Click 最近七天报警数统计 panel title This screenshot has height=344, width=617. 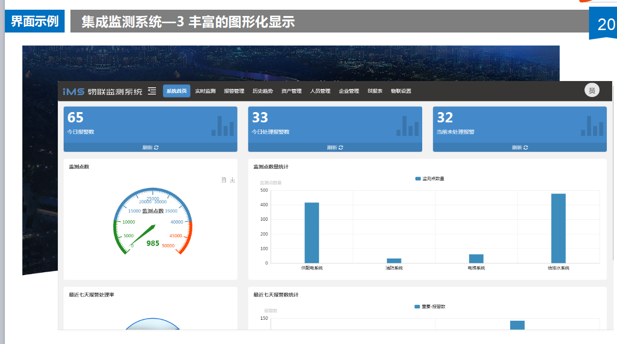tap(276, 295)
